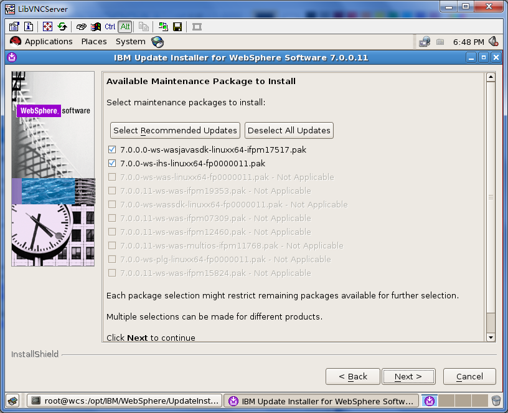Click the gray tray icon beside the clock
Image resolution: width=508 pixels, height=413 pixels.
coord(440,42)
